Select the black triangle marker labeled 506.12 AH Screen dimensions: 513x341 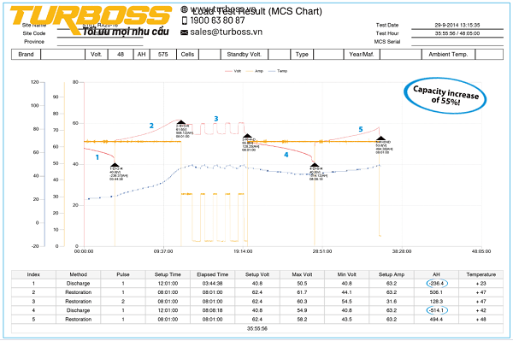click(x=181, y=122)
